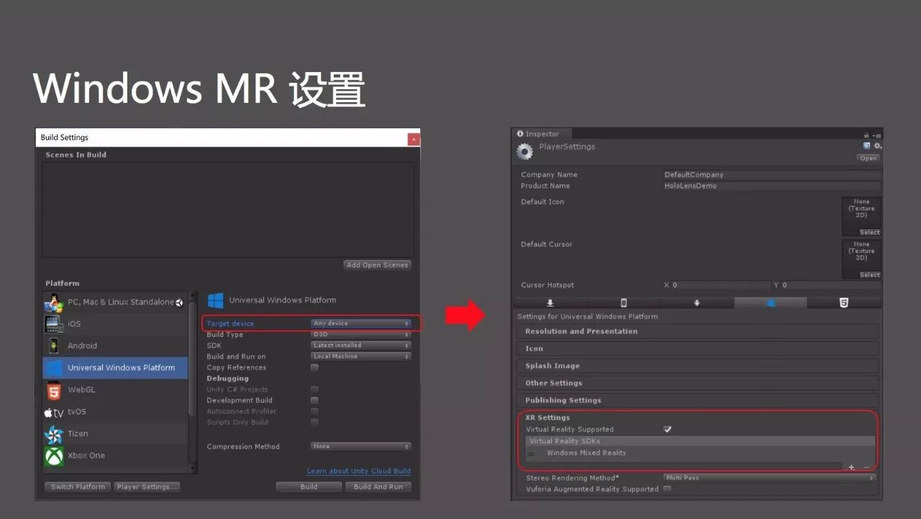Select a texture for Default Cursor

coord(869,275)
